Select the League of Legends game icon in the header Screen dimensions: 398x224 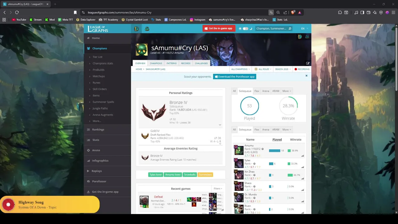point(136,29)
